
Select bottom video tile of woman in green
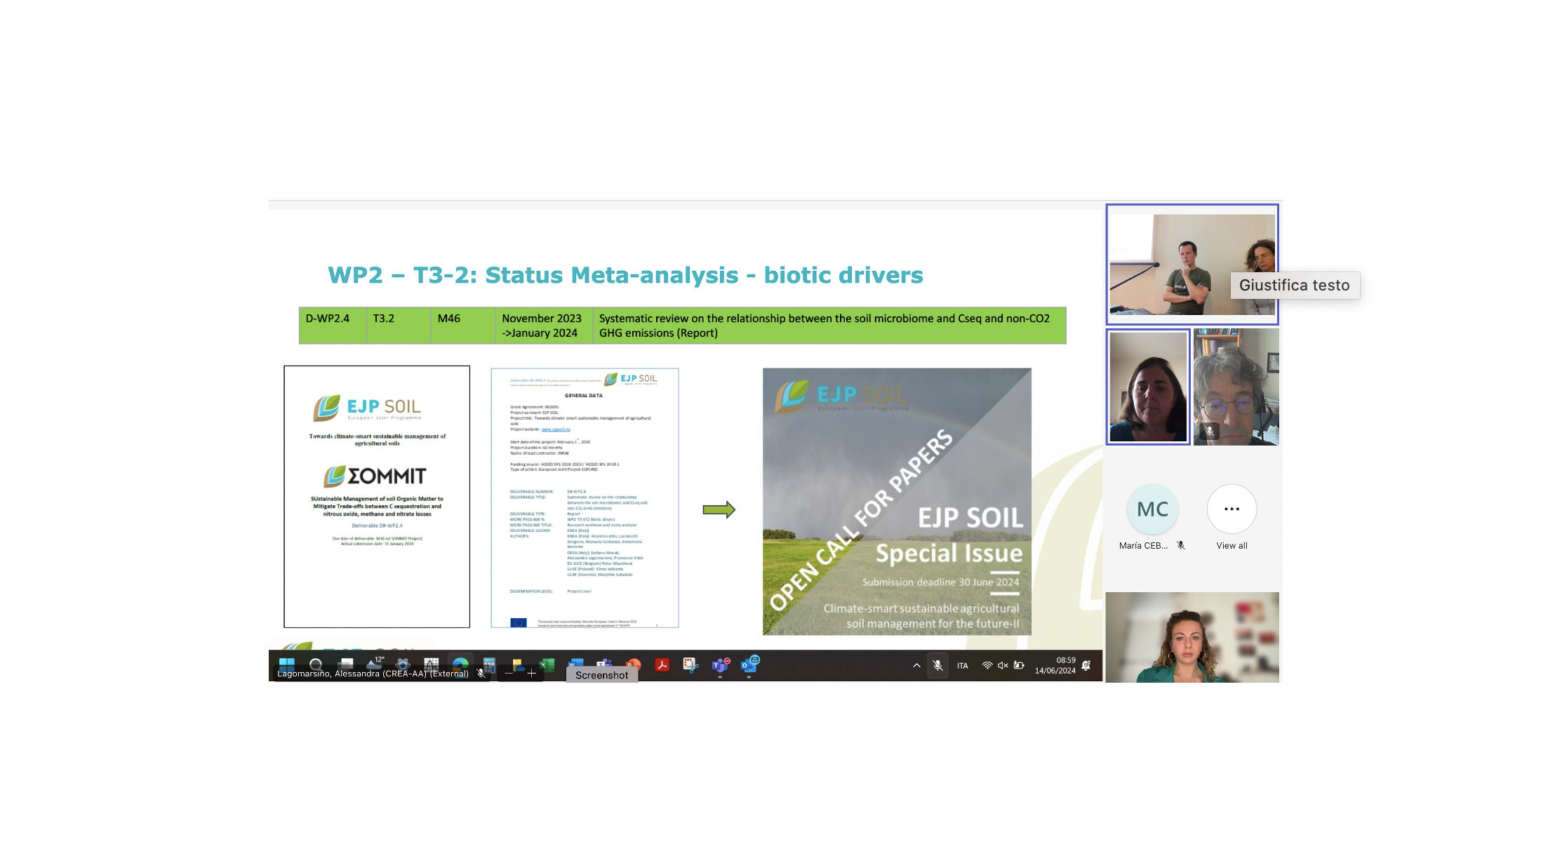pos(1192,637)
